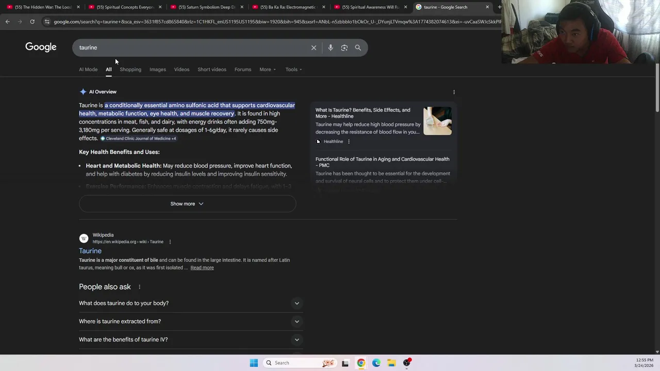Screen dimensions: 660x371
Task: Go back with the browser back arrow
Action: (x=7, y=22)
